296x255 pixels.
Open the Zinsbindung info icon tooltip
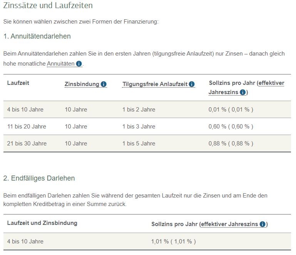(104, 84)
